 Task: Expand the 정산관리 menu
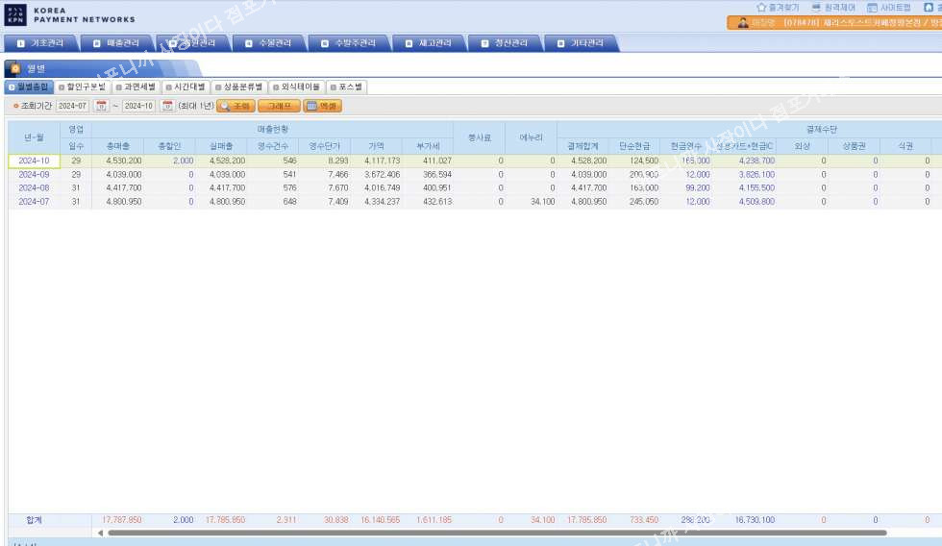click(x=505, y=43)
